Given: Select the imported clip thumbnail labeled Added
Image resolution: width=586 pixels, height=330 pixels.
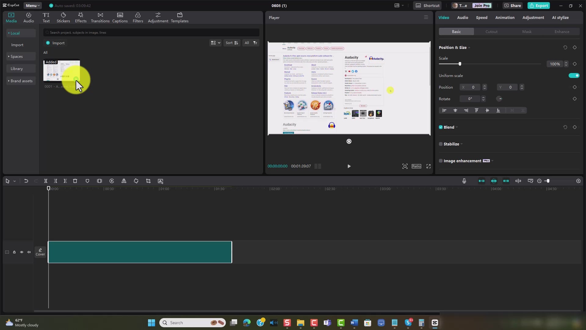Looking at the screenshot, I should point(61,71).
